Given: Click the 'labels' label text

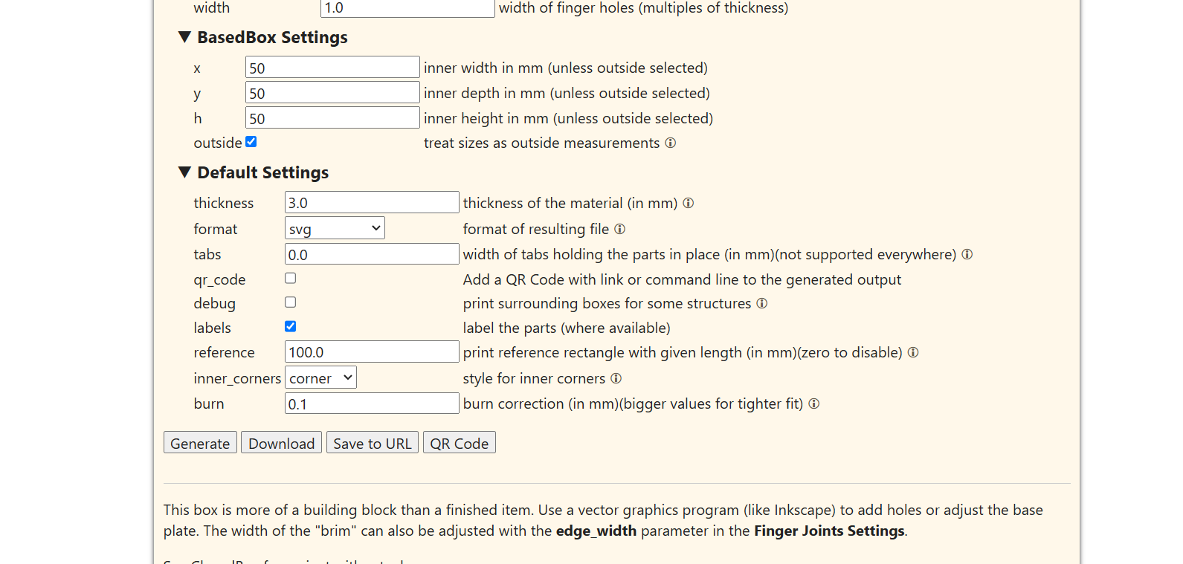Looking at the screenshot, I should (212, 328).
